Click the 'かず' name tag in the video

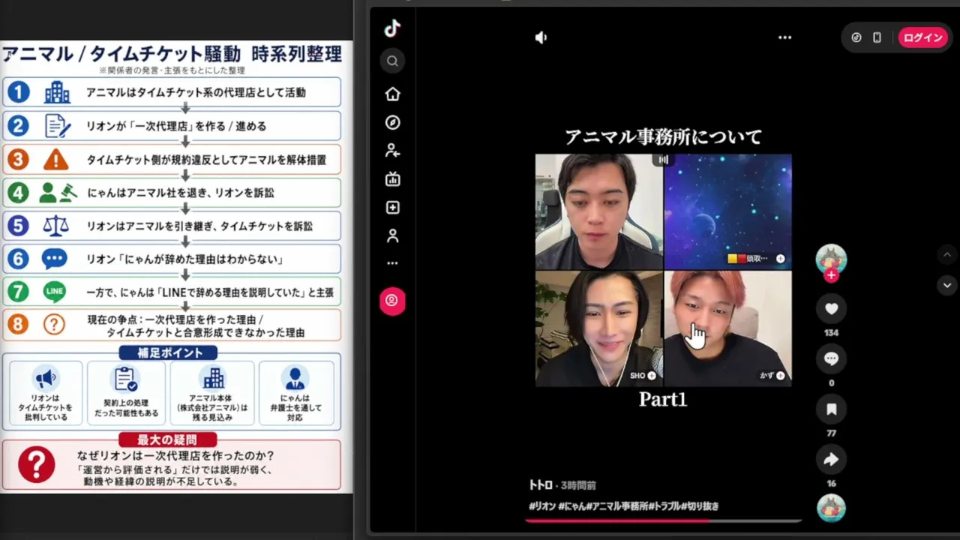[x=766, y=376]
